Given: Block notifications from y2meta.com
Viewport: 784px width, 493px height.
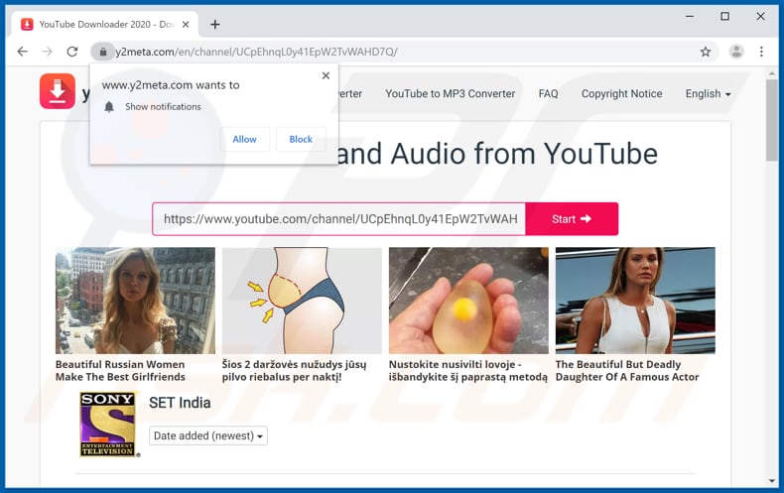Looking at the screenshot, I should pos(301,140).
